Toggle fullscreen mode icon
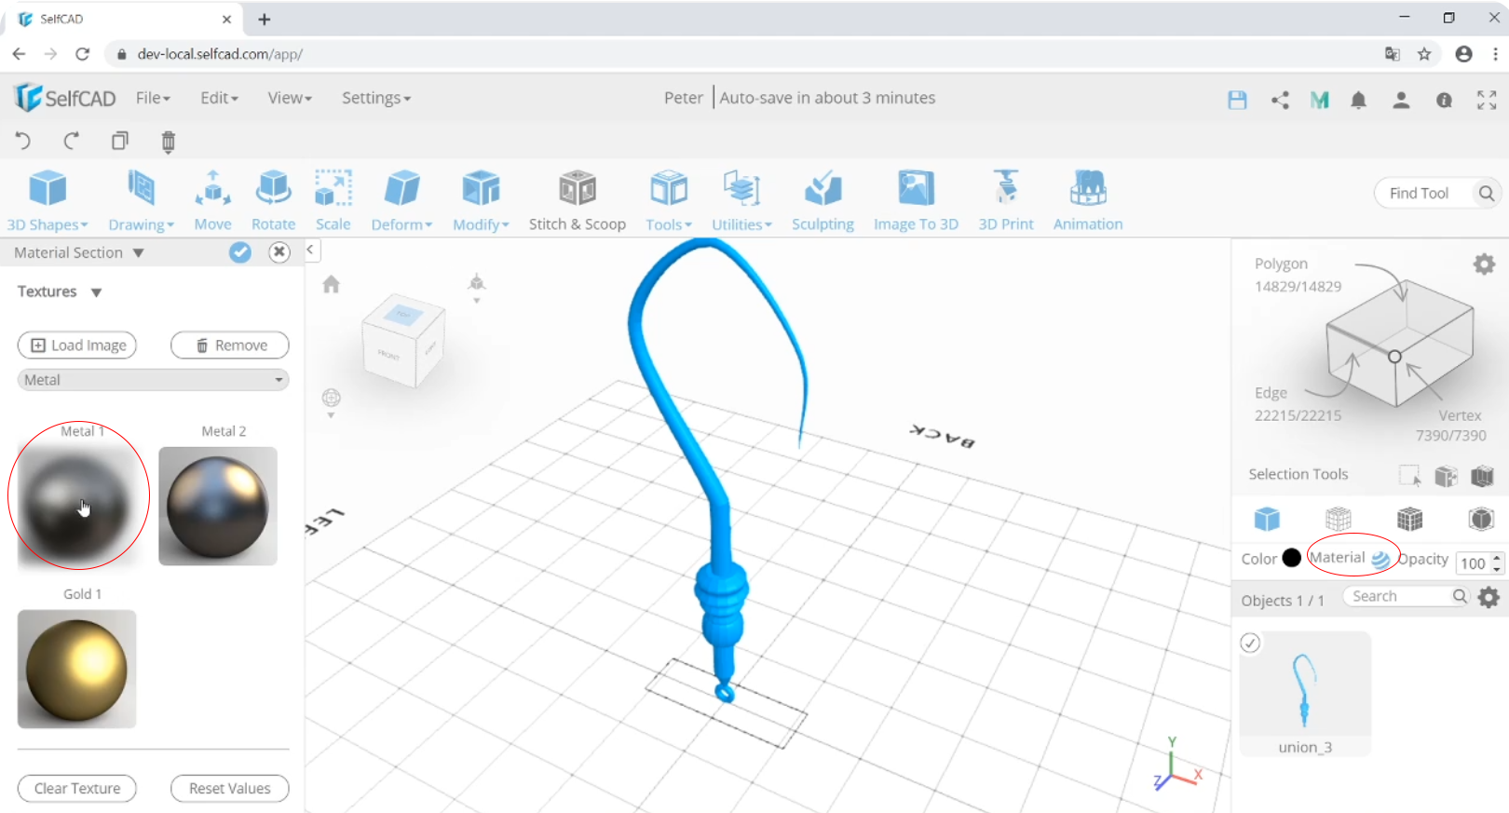This screenshot has height=813, width=1509. (1487, 100)
